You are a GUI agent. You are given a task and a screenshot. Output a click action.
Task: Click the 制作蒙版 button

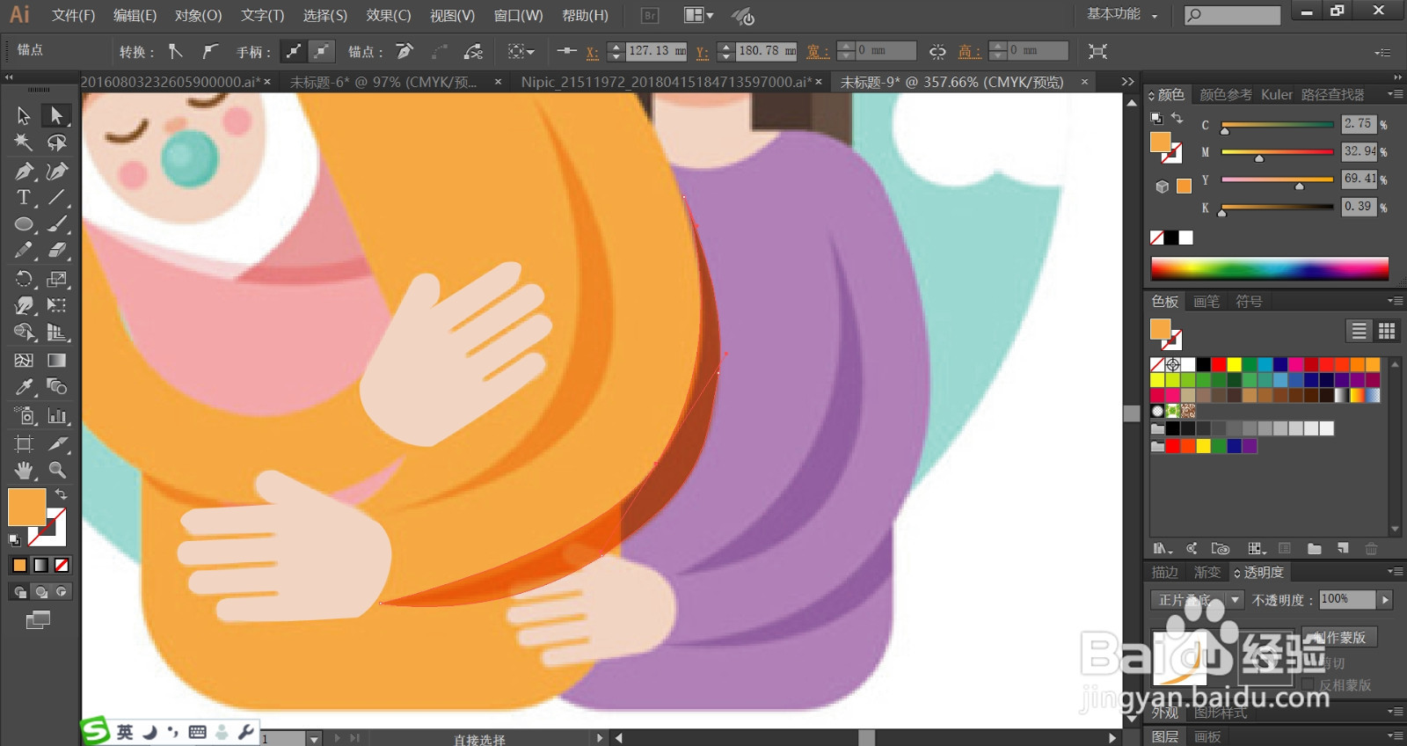coord(1339,637)
